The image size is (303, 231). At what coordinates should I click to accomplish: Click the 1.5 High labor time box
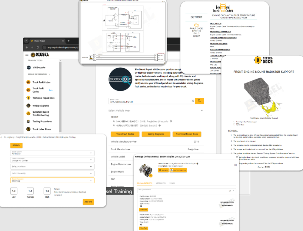pyautogui.click(x=47, y=191)
